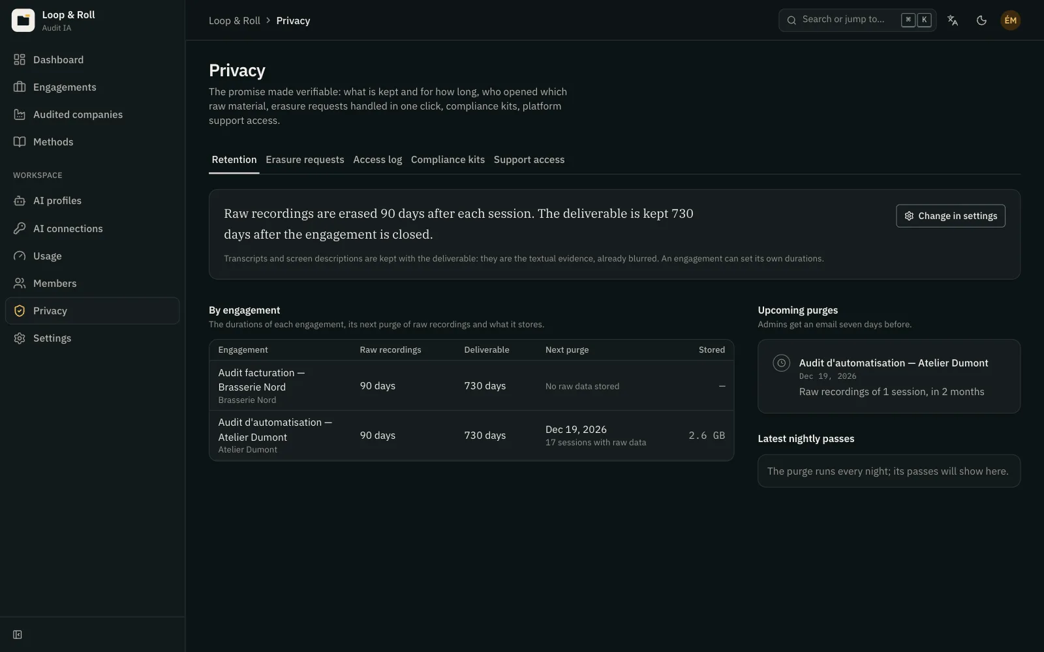Focus the Search or jump to field
Screen dimensions: 1044x652
[x=857, y=20]
